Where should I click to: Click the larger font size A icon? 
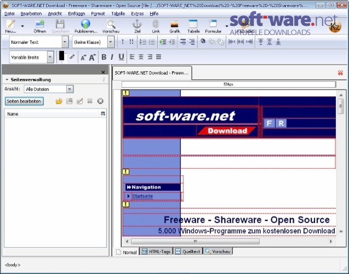(x=93, y=57)
